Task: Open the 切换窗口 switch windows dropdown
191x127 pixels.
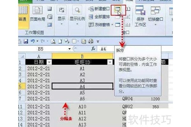Action: coord(155,16)
